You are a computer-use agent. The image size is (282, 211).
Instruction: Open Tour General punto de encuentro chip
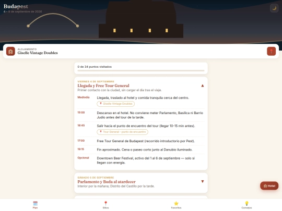pos(123,132)
